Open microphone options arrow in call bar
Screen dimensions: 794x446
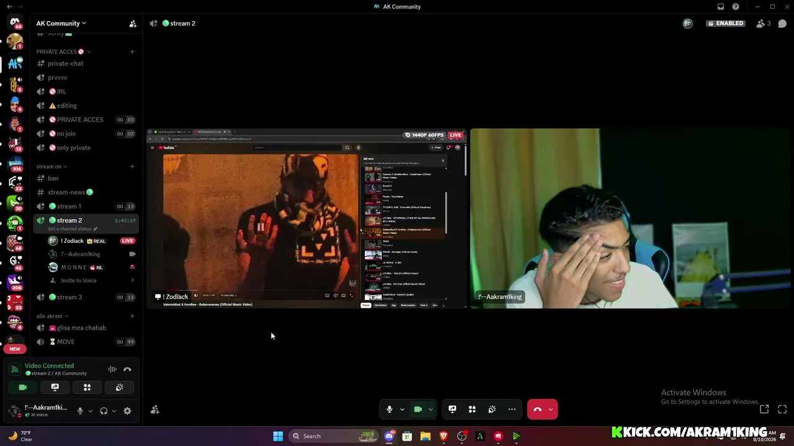click(x=402, y=409)
